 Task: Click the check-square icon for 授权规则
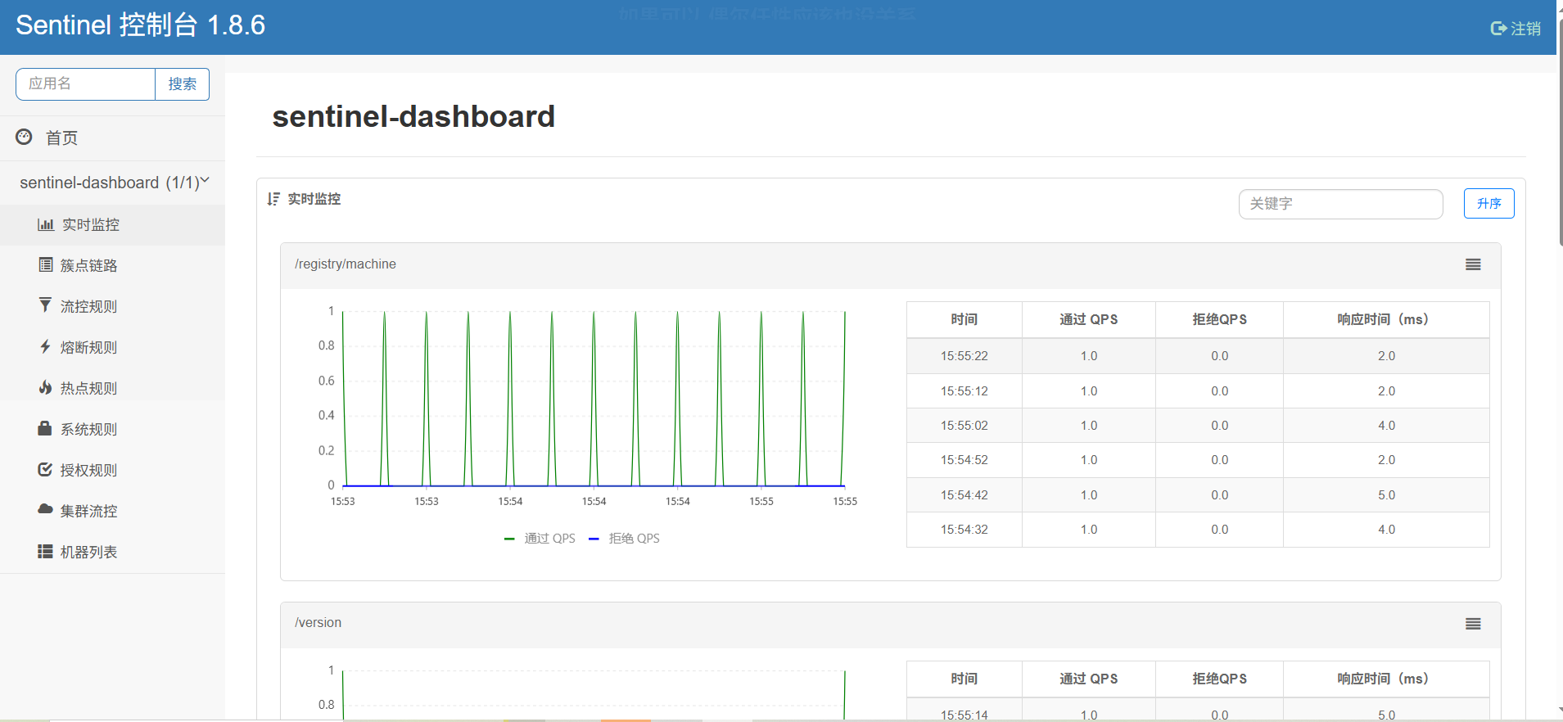tap(45, 469)
